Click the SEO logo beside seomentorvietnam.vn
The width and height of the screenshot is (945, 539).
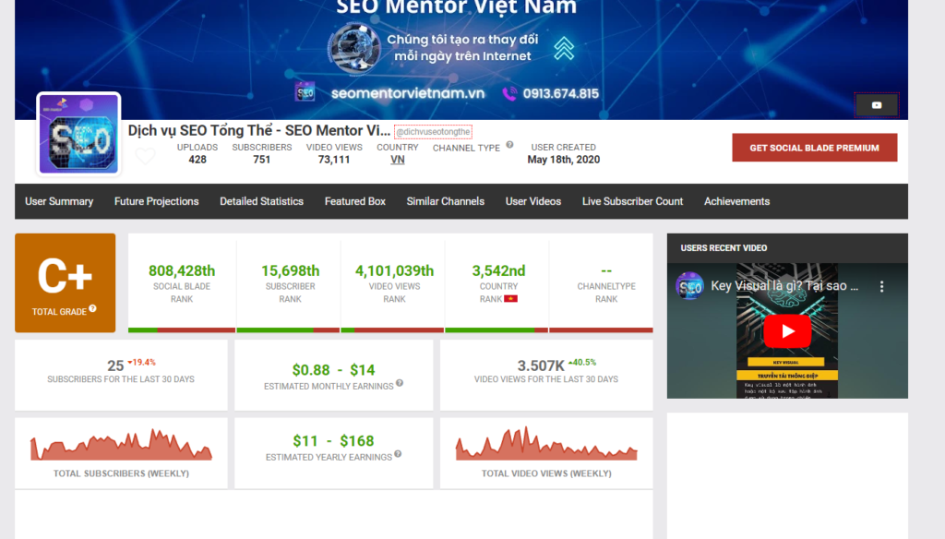pyautogui.click(x=305, y=92)
